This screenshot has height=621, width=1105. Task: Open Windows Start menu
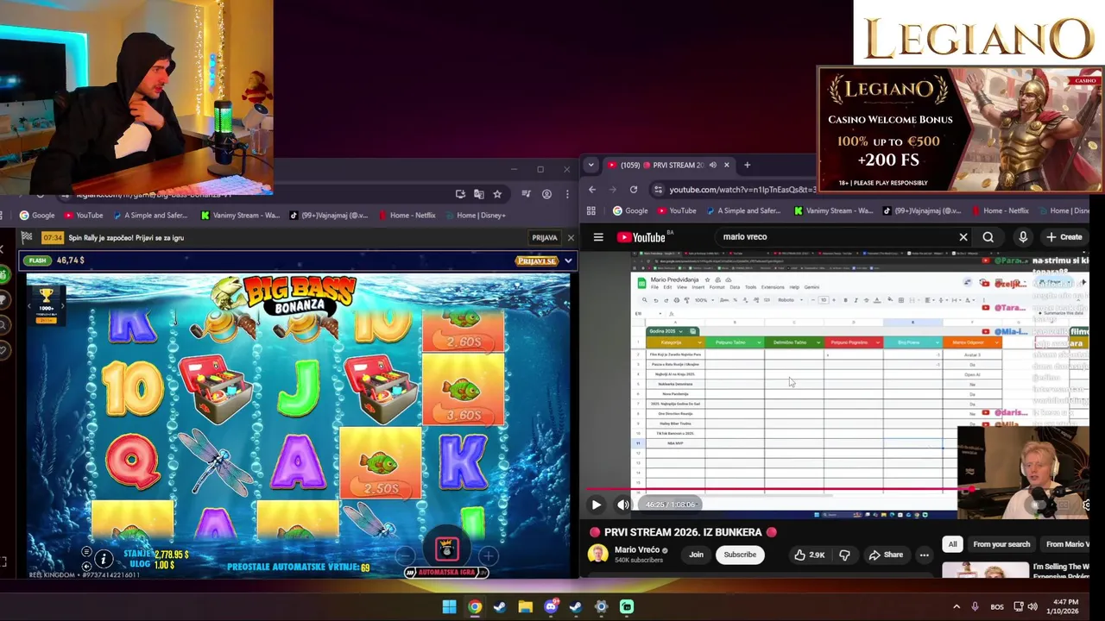[449, 606]
